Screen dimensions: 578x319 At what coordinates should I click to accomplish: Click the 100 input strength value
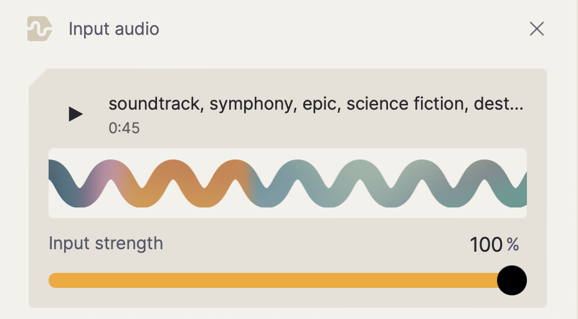[486, 245]
